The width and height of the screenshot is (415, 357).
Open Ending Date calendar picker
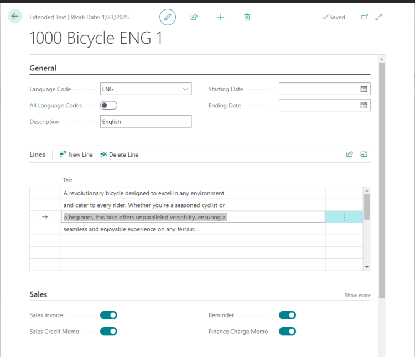pyautogui.click(x=364, y=105)
